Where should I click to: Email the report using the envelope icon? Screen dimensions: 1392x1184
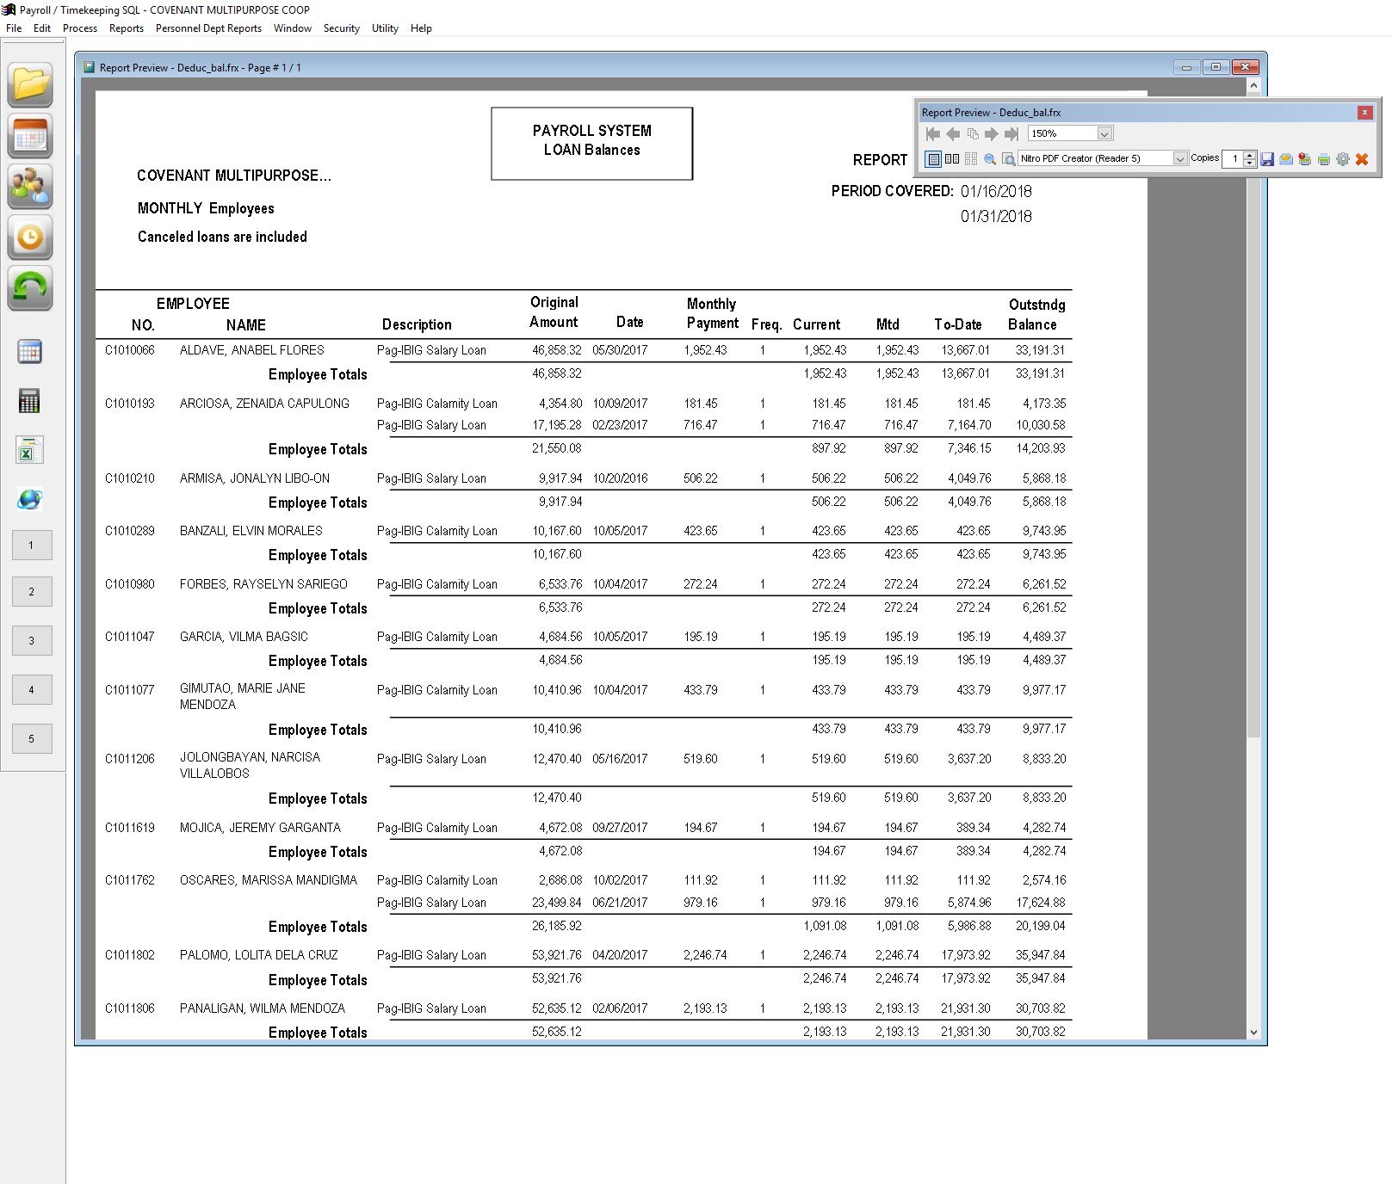pyautogui.click(x=1286, y=159)
